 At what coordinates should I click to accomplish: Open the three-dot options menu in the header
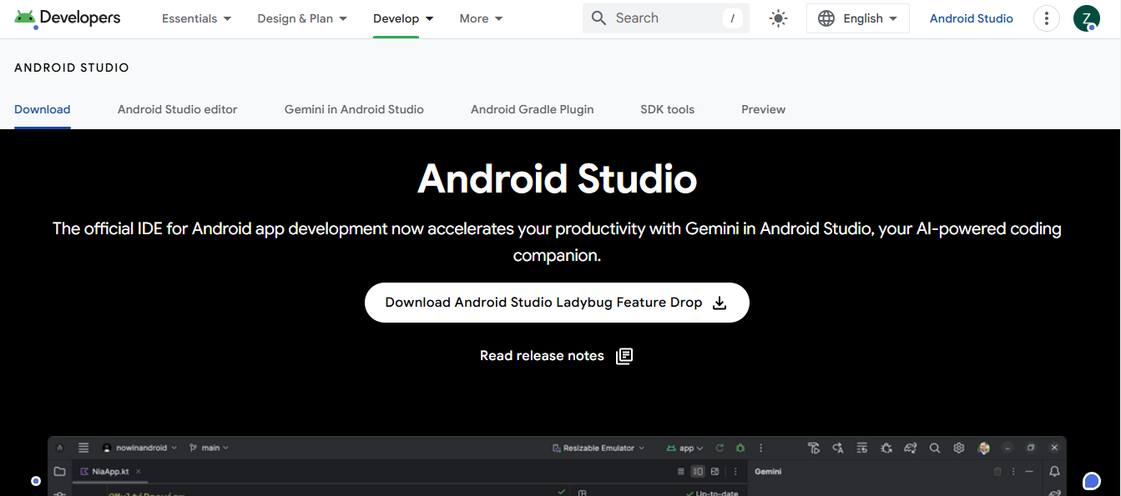1046,18
